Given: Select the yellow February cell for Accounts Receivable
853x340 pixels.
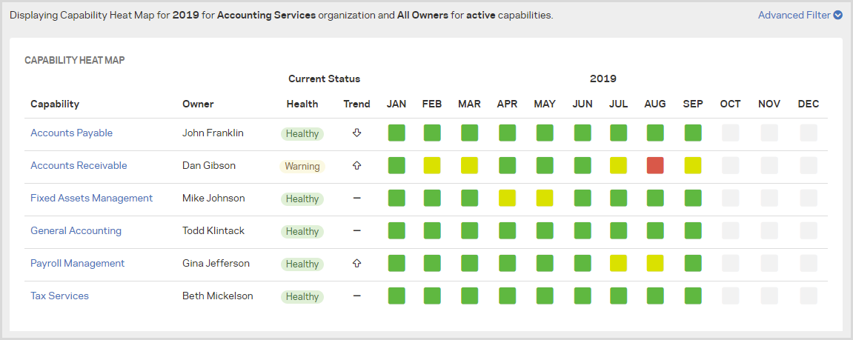Looking at the screenshot, I should (x=432, y=166).
